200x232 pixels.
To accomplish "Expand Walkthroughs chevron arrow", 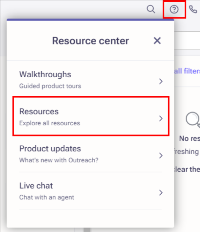I will coord(161,82).
